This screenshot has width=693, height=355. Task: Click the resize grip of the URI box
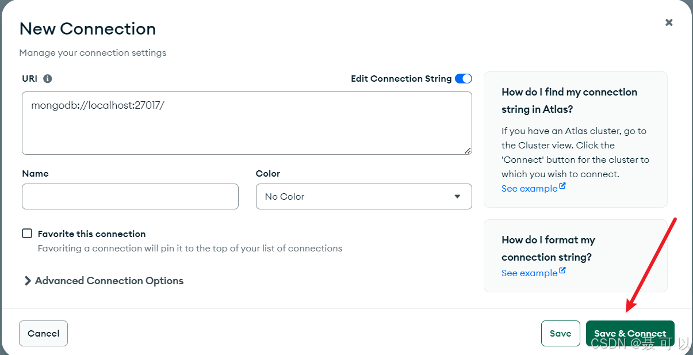[468, 150]
